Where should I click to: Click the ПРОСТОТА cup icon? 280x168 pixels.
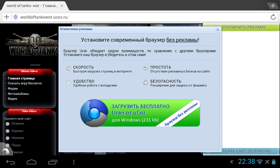click(x=145, y=68)
